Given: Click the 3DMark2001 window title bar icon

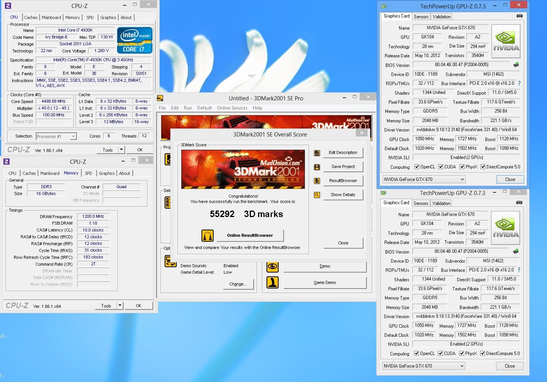Looking at the screenshot, I should pyautogui.click(x=160, y=98).
